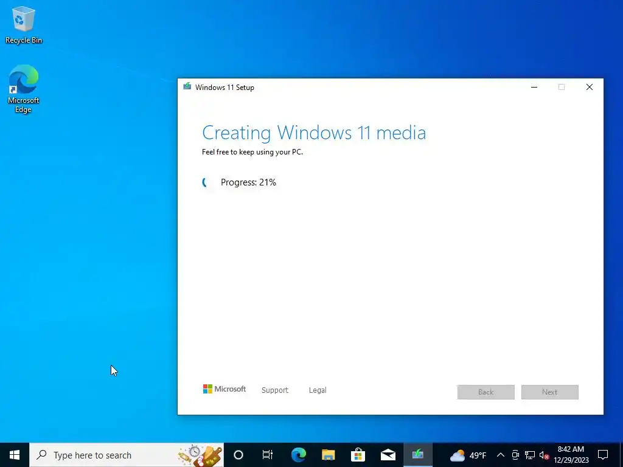Click 'Feel free to keep using your PC.' text
The image size is (623, 467).
point(252,151)
